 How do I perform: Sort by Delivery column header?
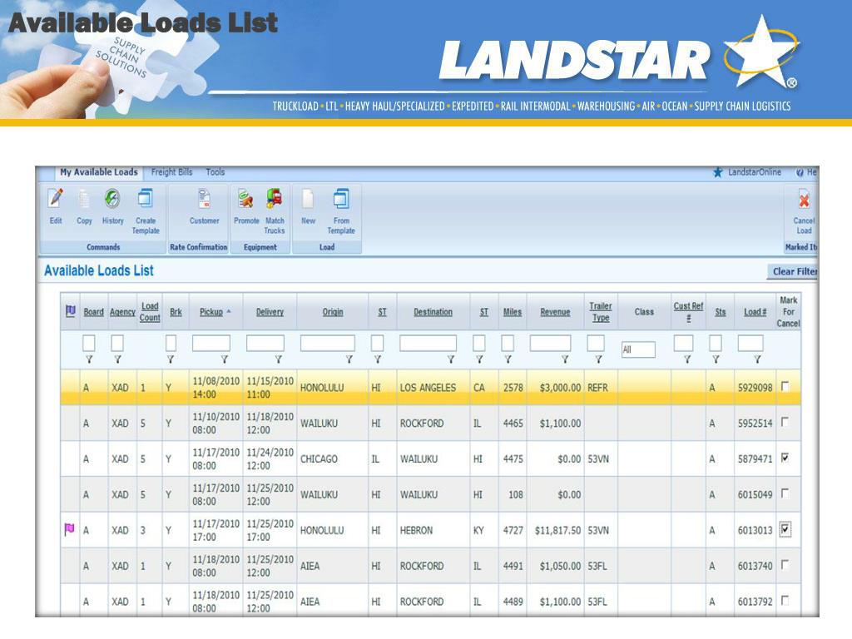point(270,312)
